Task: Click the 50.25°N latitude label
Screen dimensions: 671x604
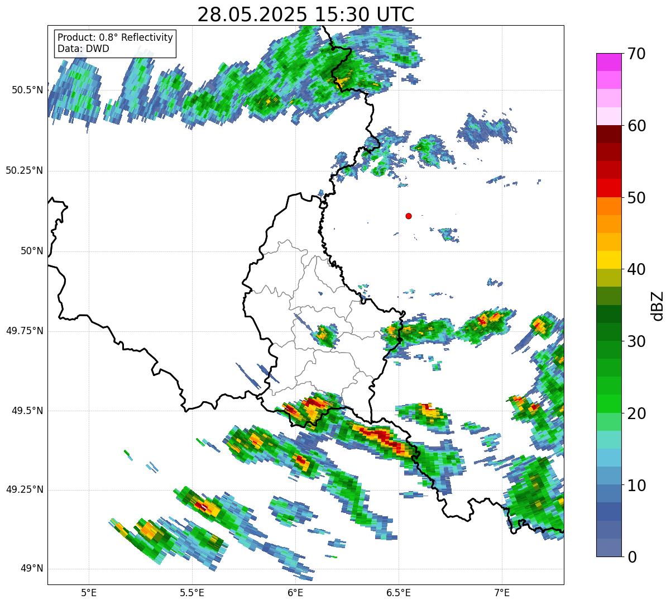Action: pyautogui.click(x=24, y=170)
